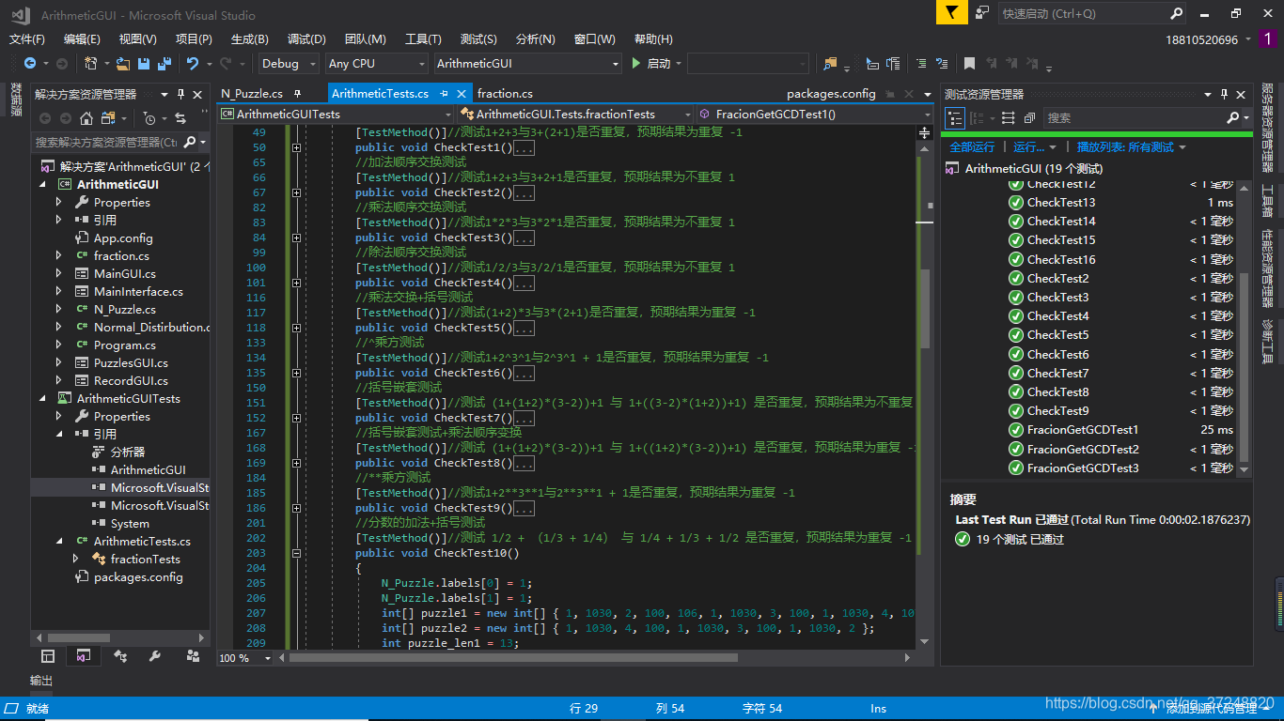Undo the last edit with undo arrow
Screen dimensions: 1284x721
point(193,64)
